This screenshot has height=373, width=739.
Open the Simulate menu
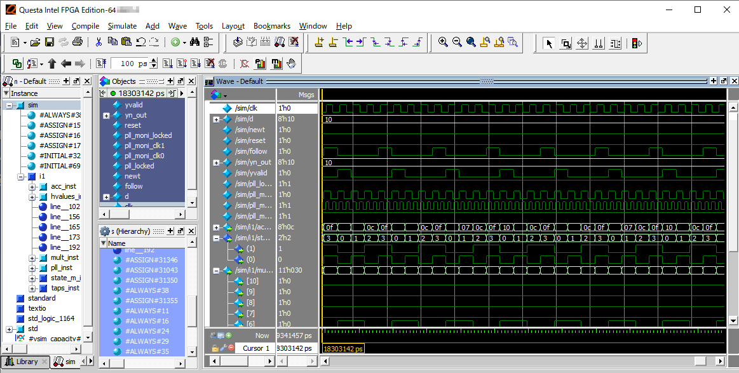(122, 26)
